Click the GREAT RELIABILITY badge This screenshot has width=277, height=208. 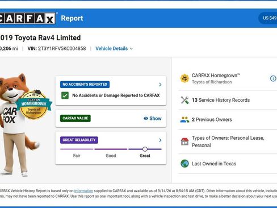(79, 140)
